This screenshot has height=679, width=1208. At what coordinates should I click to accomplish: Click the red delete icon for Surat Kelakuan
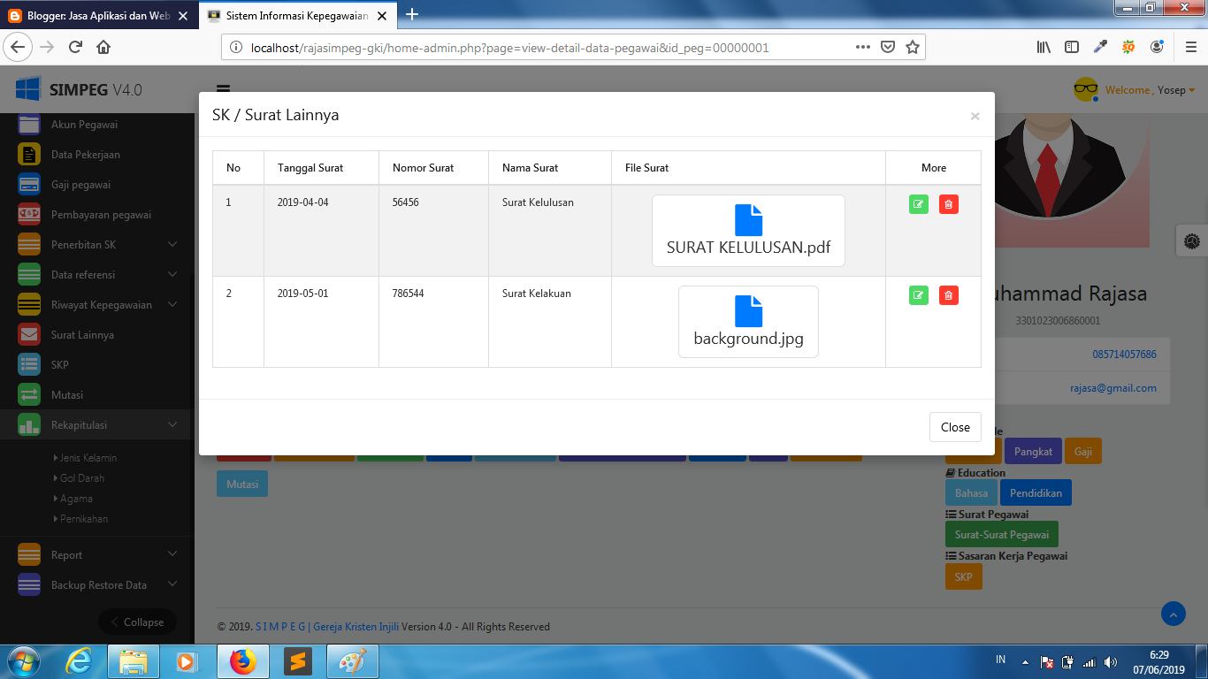[x=948, y=294]
